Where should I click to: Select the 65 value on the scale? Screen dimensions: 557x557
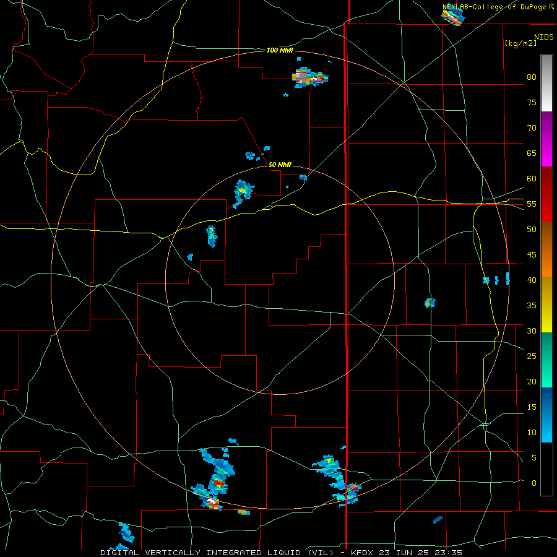point(532,153)
